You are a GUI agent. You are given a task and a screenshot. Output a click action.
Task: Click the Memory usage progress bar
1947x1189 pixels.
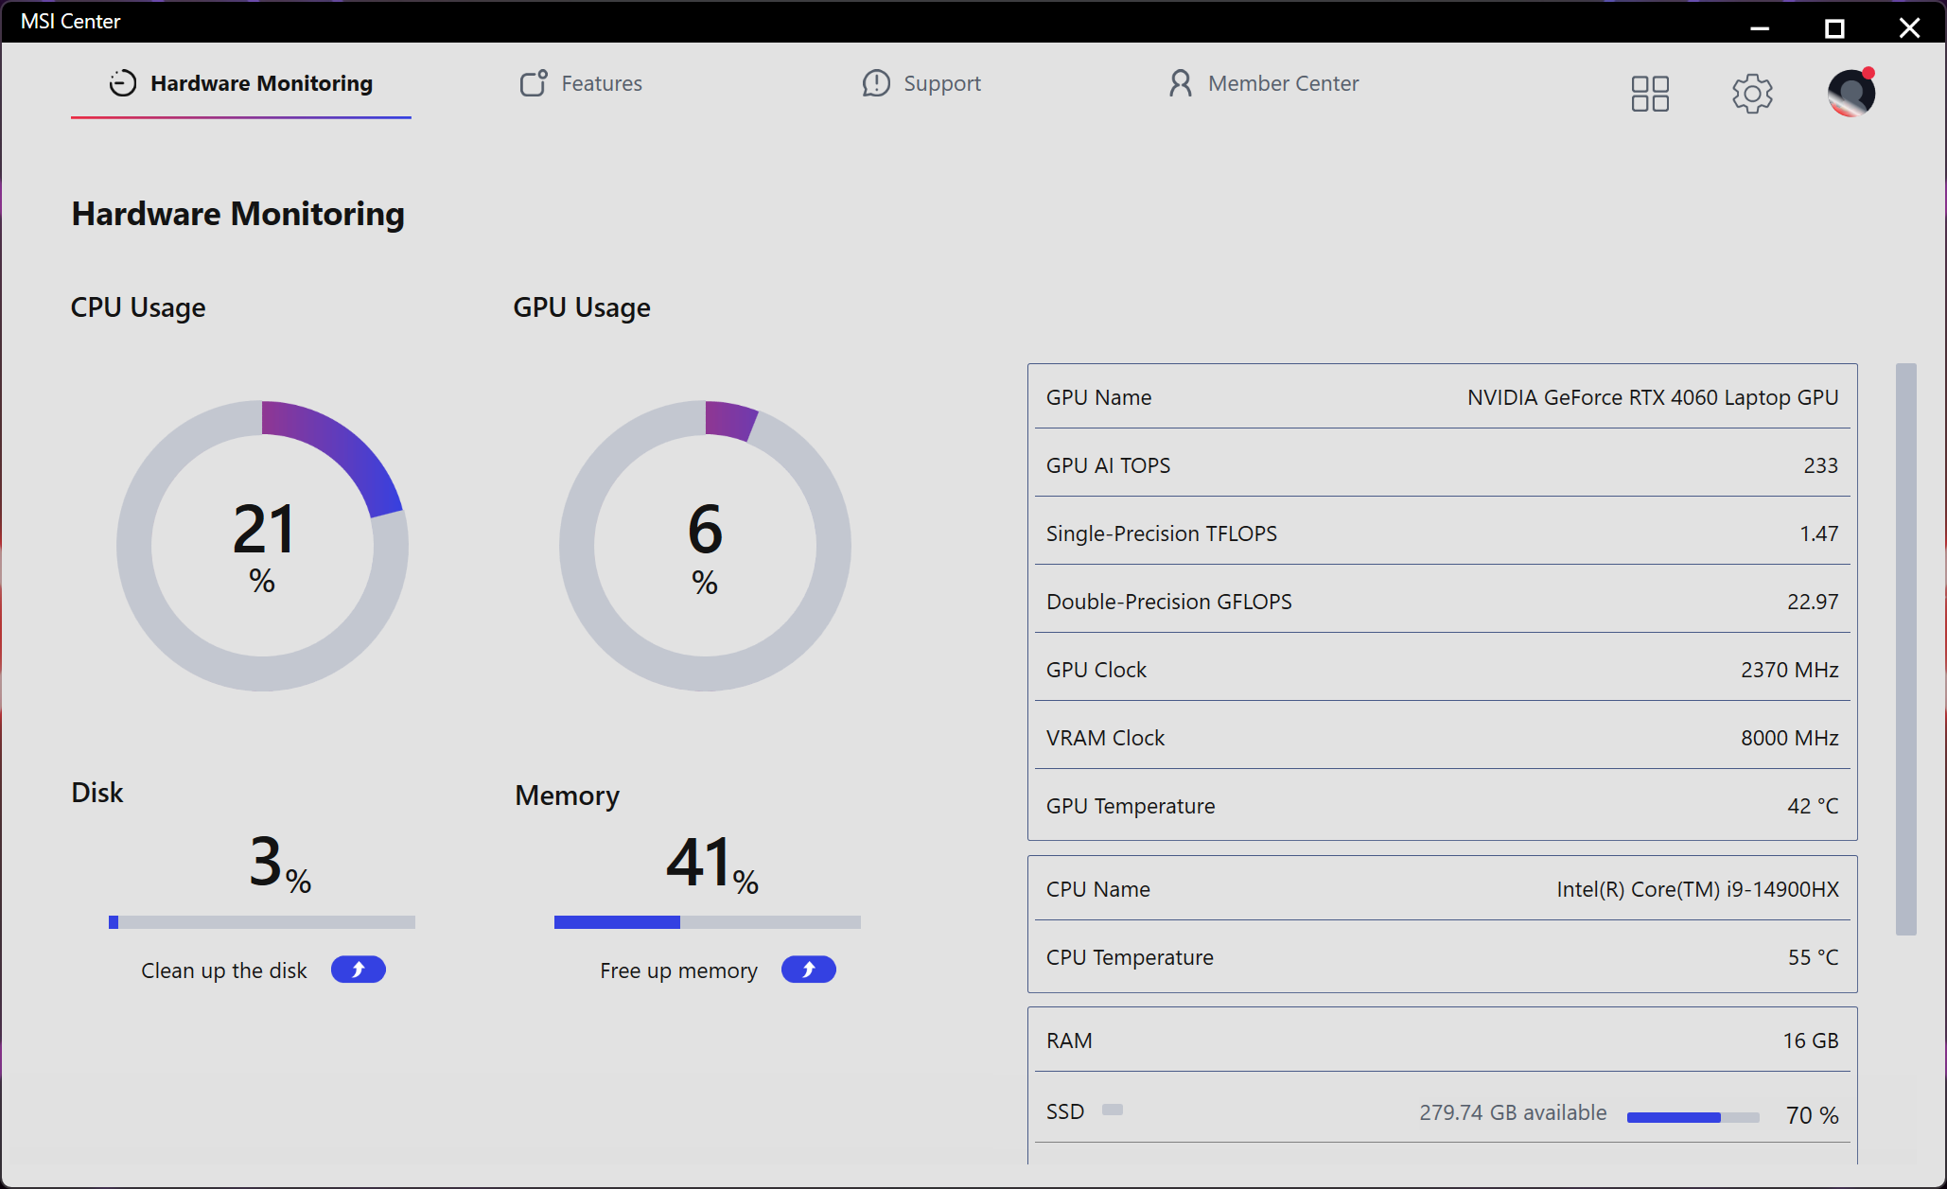[707, 921]
